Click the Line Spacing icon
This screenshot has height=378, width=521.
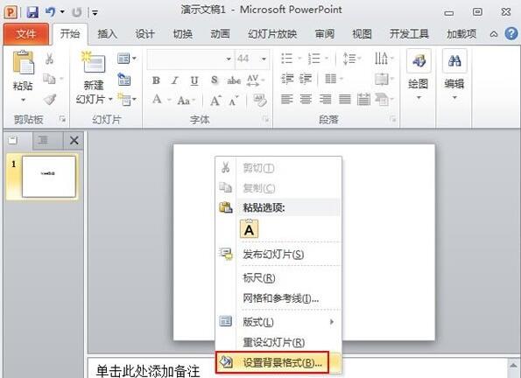click(349, 59)
